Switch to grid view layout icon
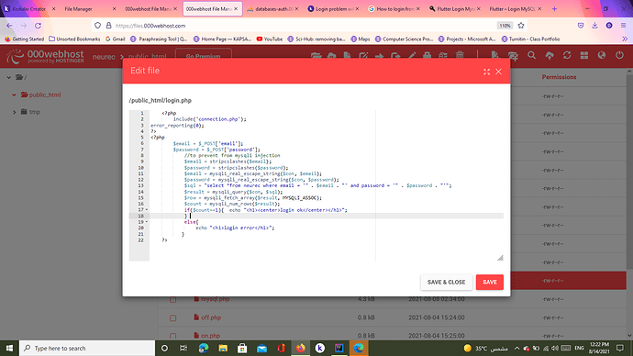Image resolution: width=633 pixels, height=356 pixels. pyautogui.click(x=584, y=56)
